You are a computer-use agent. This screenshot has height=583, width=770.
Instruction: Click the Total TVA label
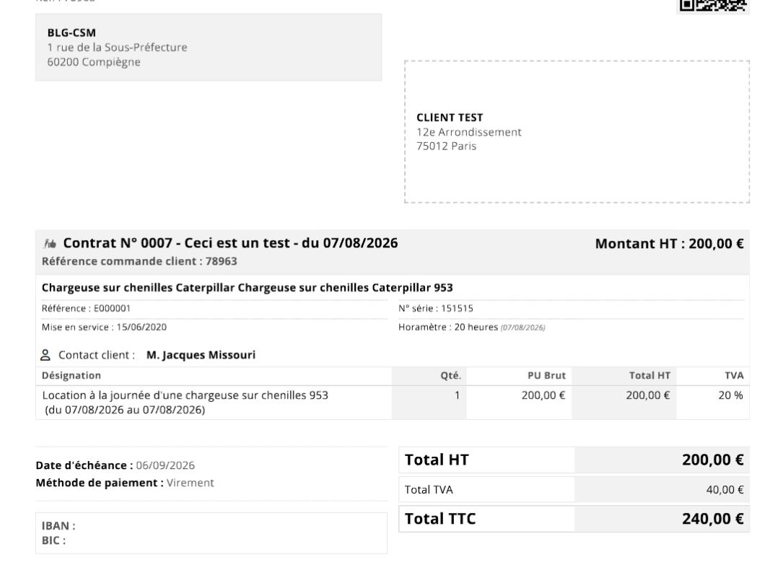[429, 490]
